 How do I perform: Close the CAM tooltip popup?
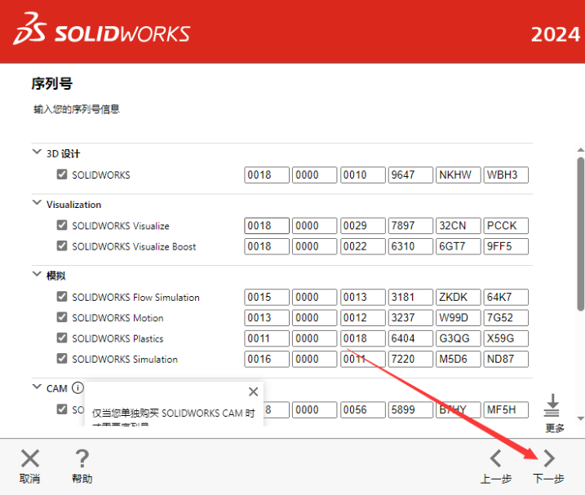(253, 392)
